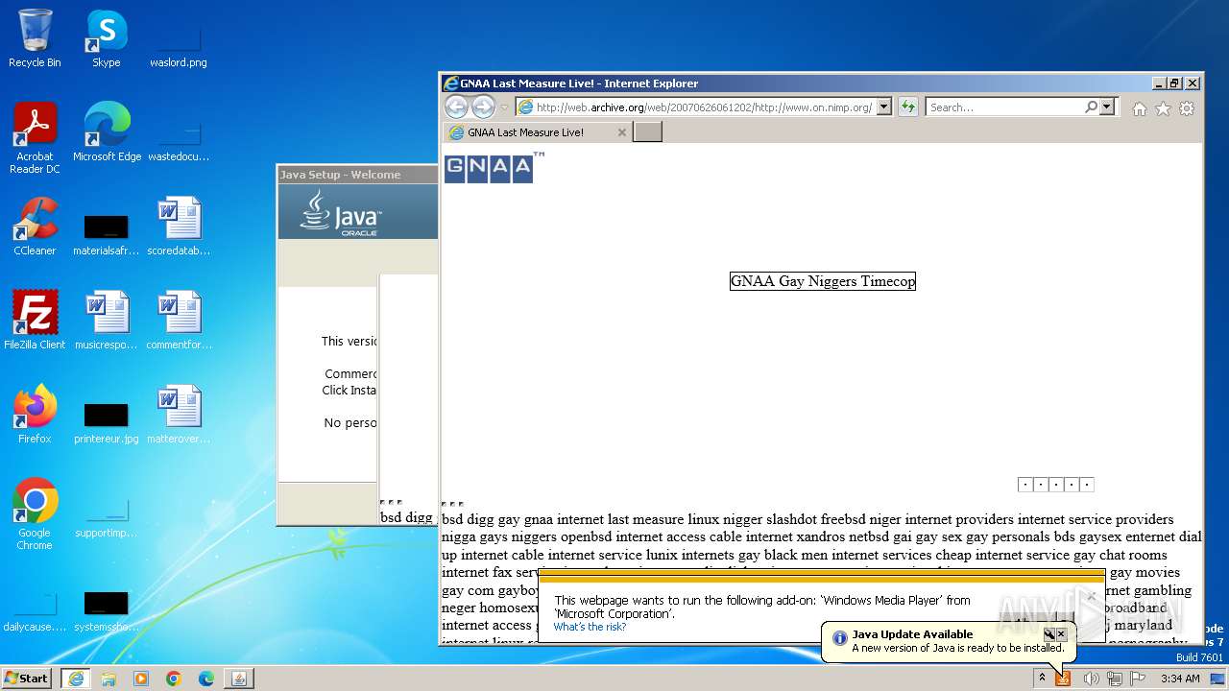Screen dimensions: 1229x691
Task: Launch Acrobat Reader DC shortcut
Action: click(x=35, y=138)
